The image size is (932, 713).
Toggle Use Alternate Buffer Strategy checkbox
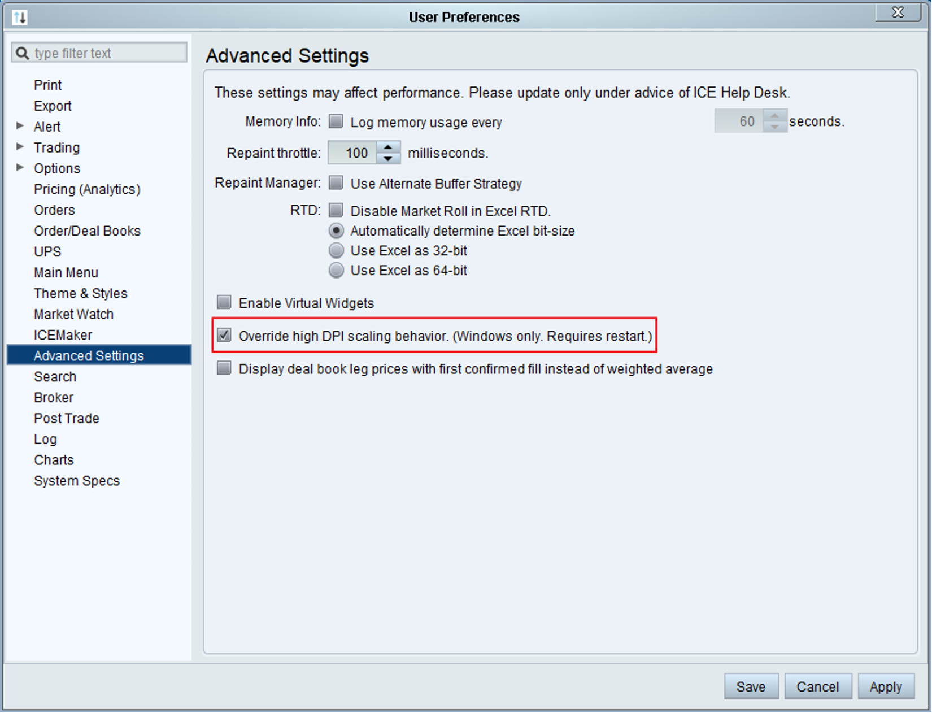click(x=336, y=182)
